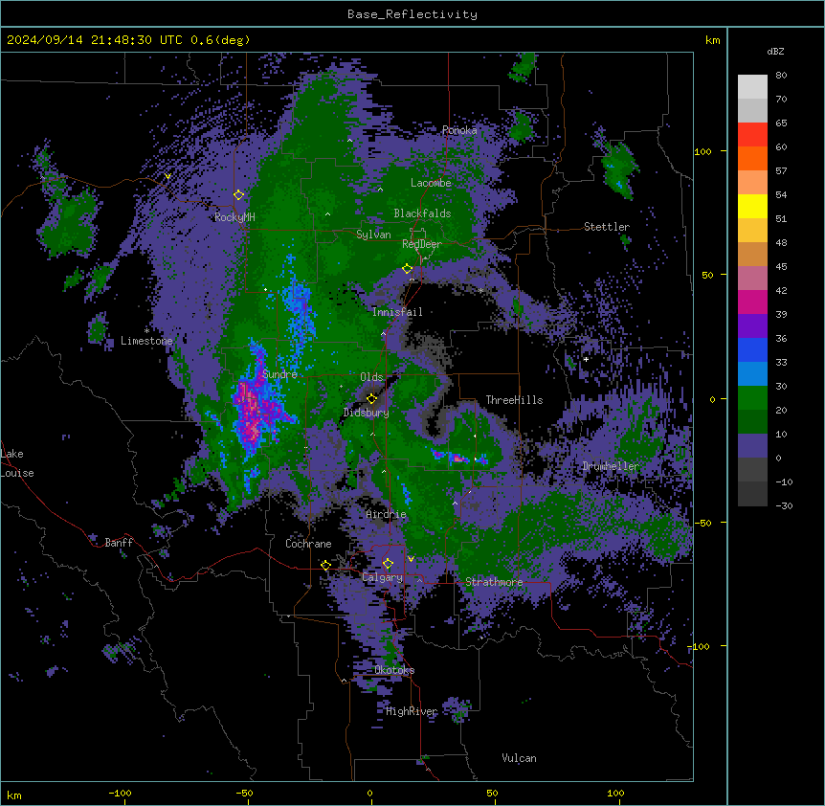The width and height of the screenshot is (825, 806).
Task: Click the white plus marker north of Drumheller
Action: [586, 359]
